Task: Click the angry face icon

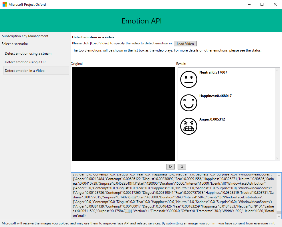Action: 189,126
